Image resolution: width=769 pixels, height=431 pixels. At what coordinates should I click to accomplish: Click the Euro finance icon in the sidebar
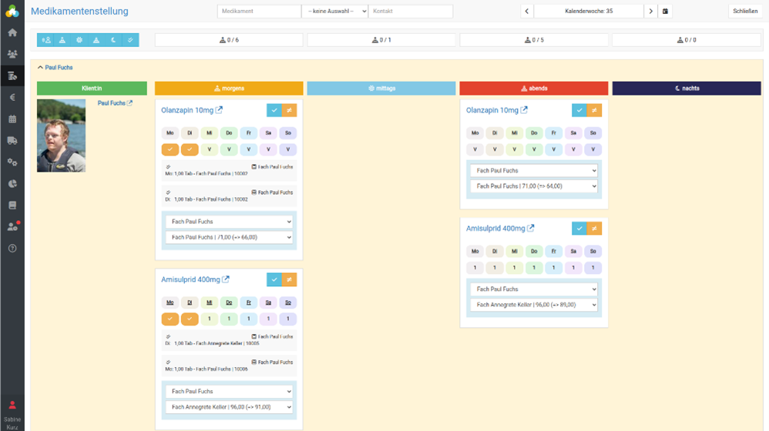(12, 98)
